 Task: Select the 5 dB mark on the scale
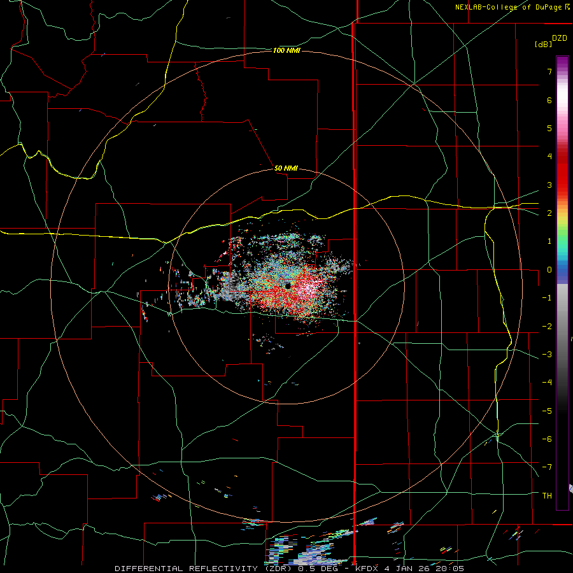[549, 128]
